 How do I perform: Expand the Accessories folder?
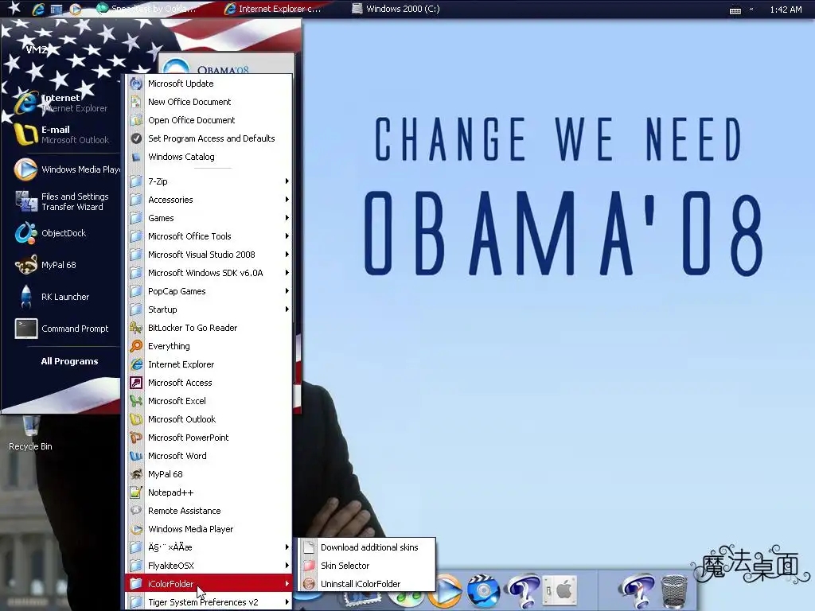pos(209,200)
